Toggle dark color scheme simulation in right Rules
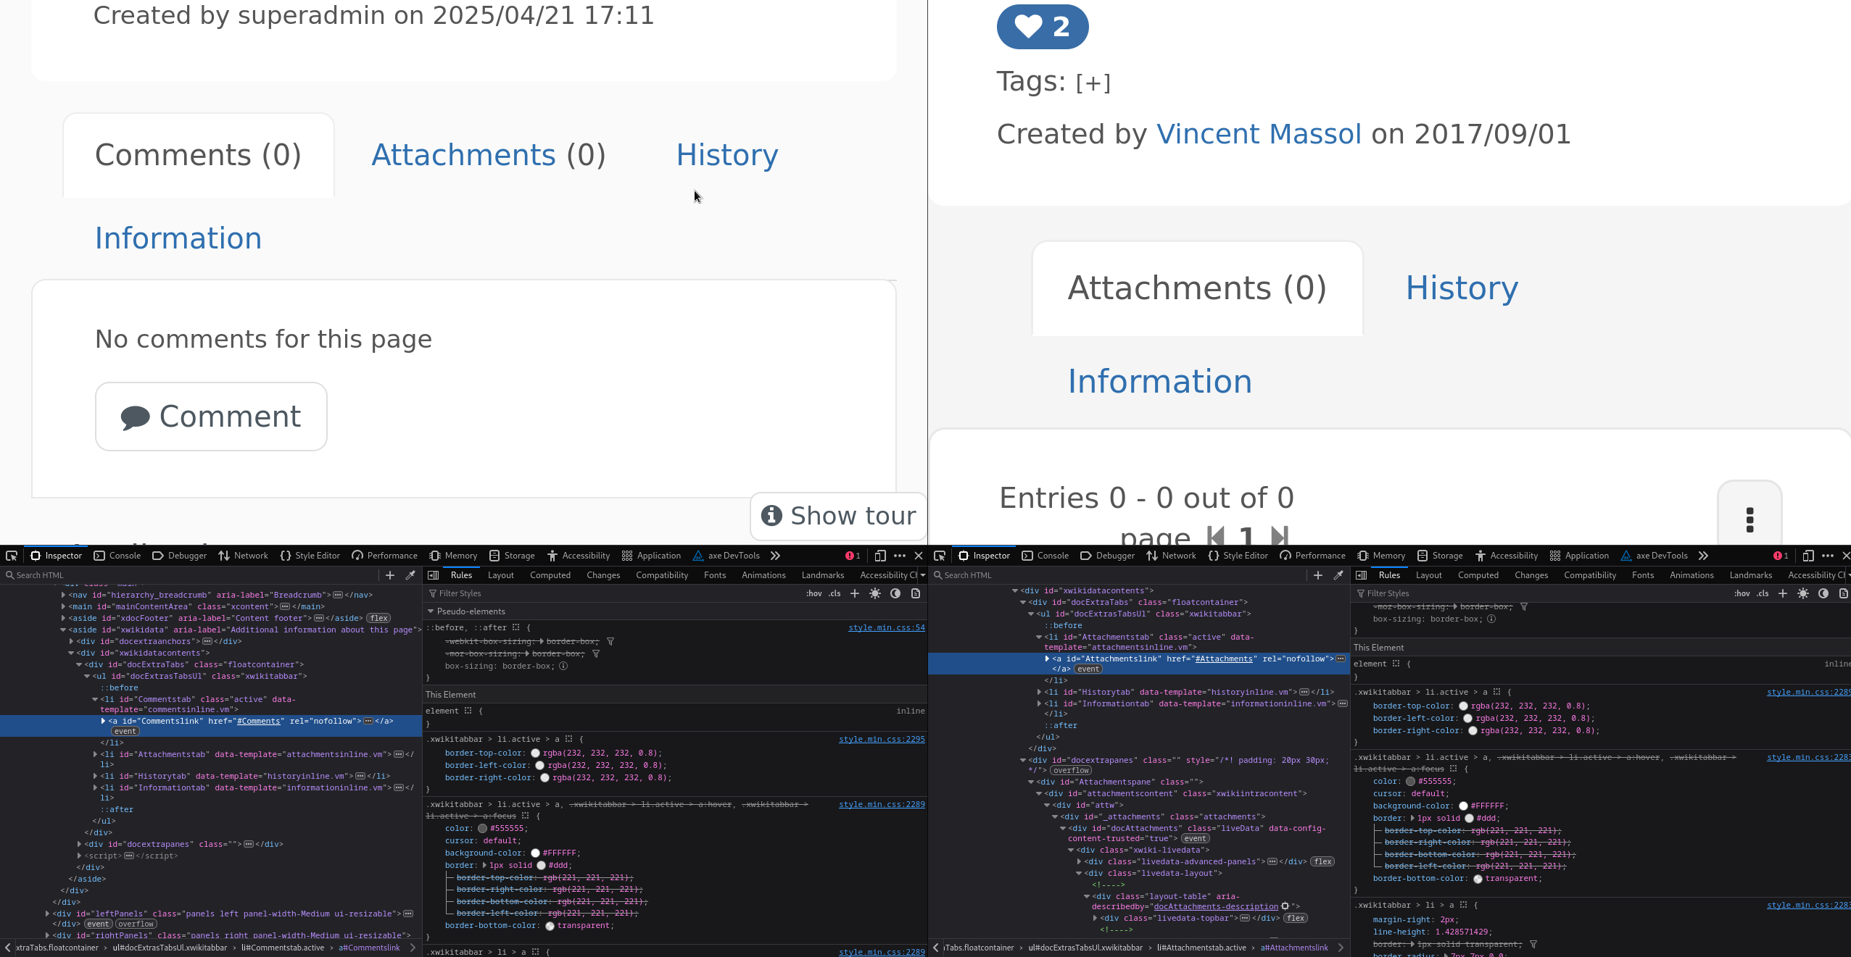 click(x=1823, y=593)
